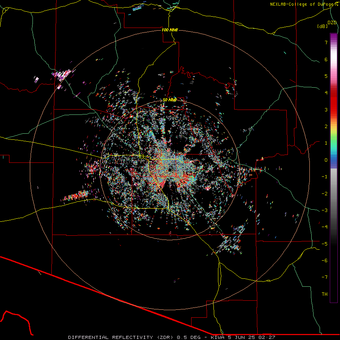The image size is (340, 340).
Task: Click the positive 4 color scale value
Action: [x=326, y=93]
